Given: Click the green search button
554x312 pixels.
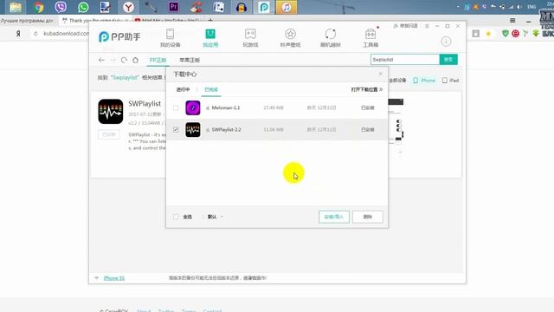Looking at the screenshot, I should [448, 60].
